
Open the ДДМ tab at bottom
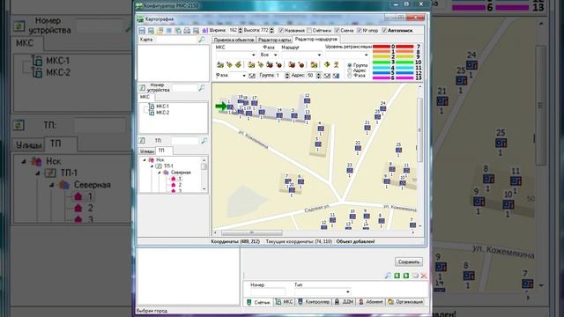click(344, 302)
